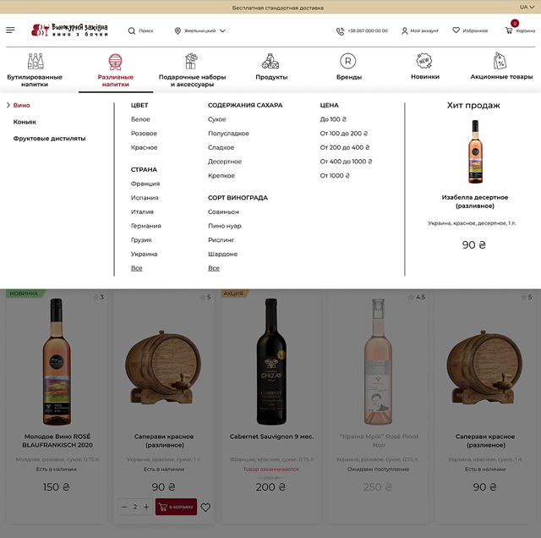This screenshot has width=541, height=538.
Task: Show all grape varieties via Все
Action: 214,268
